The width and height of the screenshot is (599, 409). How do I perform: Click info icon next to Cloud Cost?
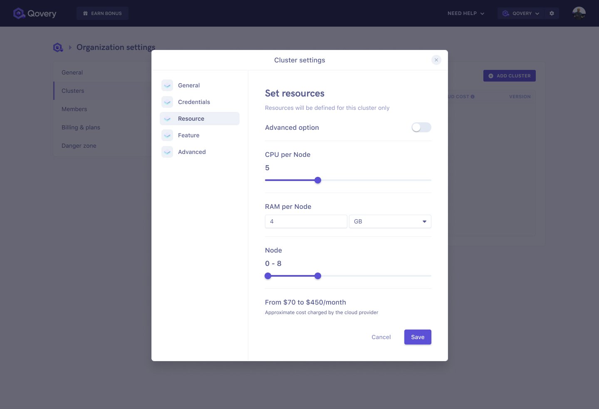[x=473, y=97]
